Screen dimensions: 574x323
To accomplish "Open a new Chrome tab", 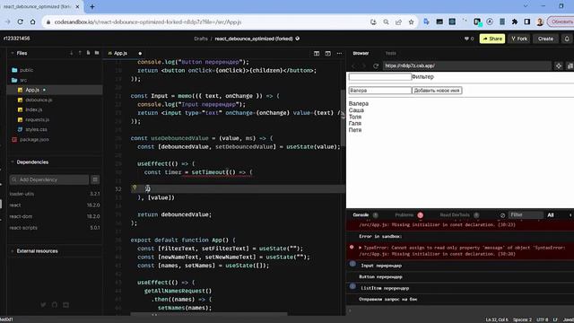I will click(92, 6).
